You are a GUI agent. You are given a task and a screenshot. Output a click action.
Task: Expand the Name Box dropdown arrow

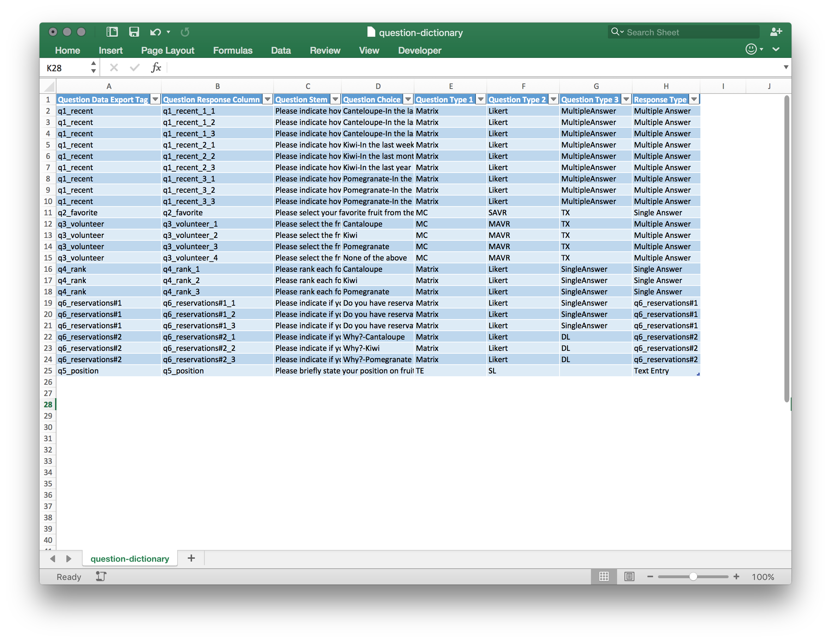93,67
